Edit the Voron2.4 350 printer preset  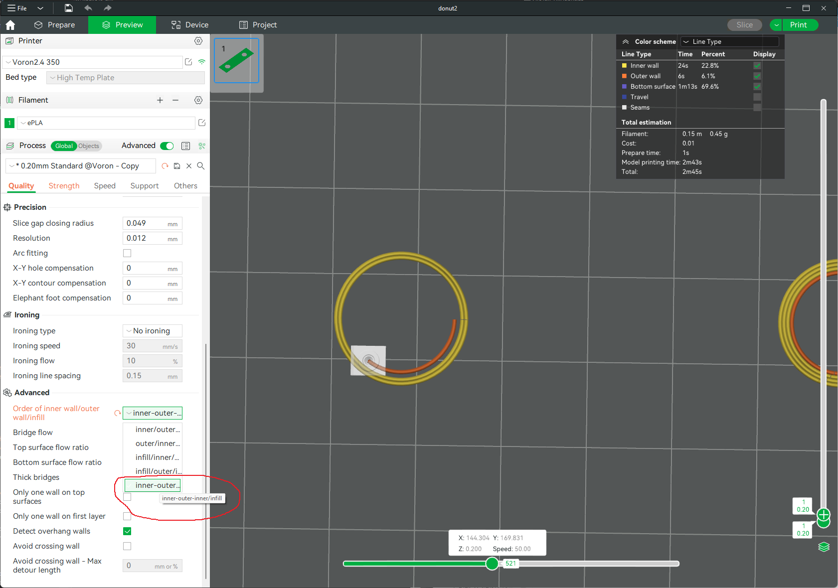point(188,62)
